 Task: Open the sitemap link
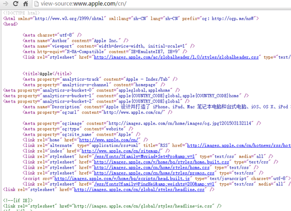pyautogui.click(x=121, y=151)
